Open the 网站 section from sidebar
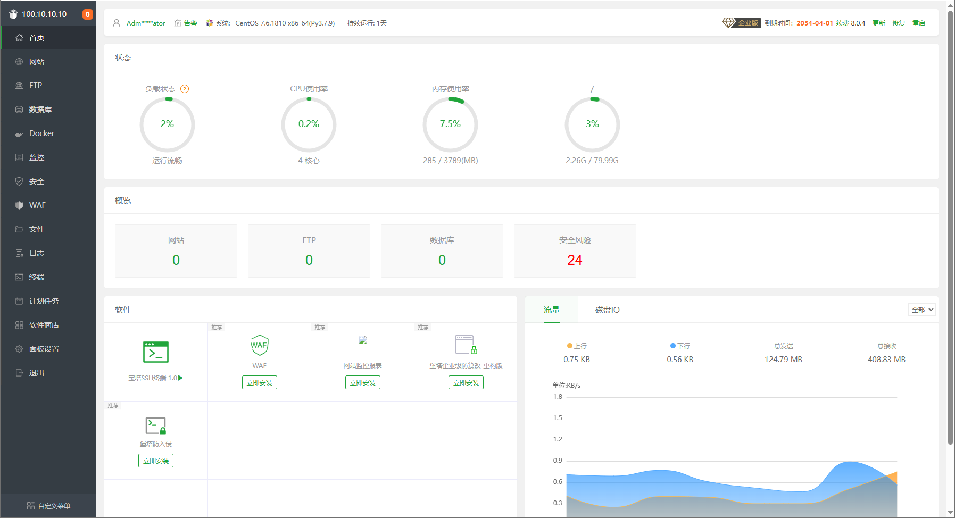Viewport: 955px width, 518px height. click(36, 61)
